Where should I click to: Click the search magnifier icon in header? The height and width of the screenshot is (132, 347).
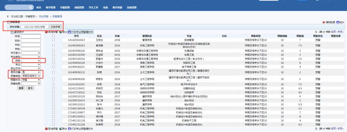[x=30, y=7]
